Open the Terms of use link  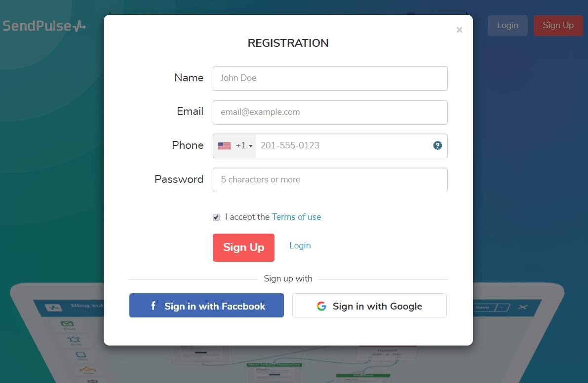click(296, 217)
